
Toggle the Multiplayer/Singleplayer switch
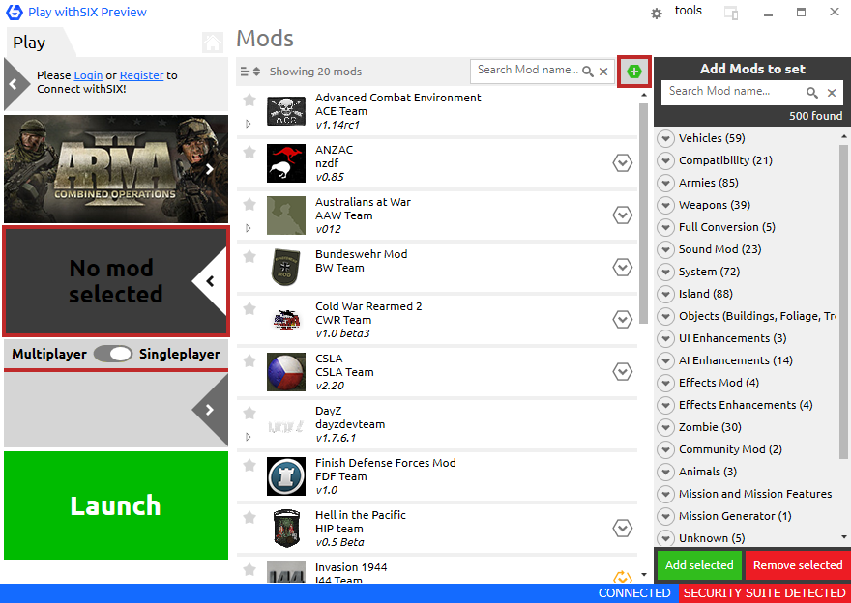(x=113, y=354)
